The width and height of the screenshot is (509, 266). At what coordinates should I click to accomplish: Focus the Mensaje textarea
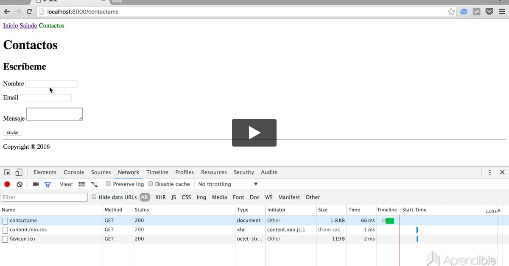tap(54, 114)
